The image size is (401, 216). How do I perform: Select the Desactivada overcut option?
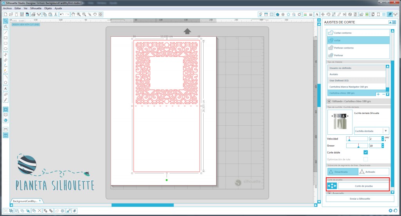coord(342,171)
